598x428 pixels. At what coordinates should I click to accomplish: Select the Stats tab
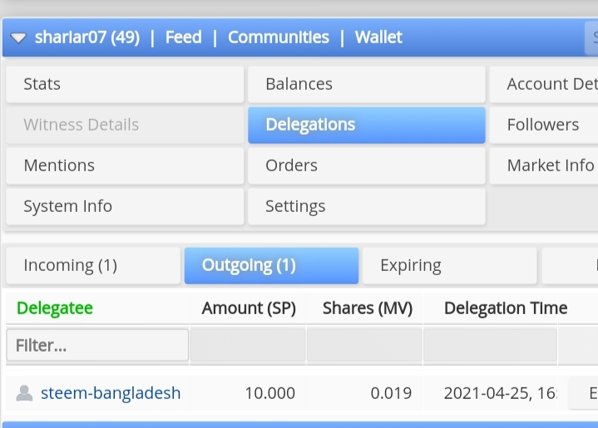125,84
